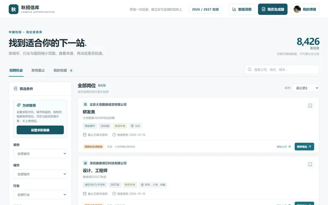Click 秋招专场 tag in 研发类 card
Image resolution: width=328 pixels, height=205 pixels.
(120, 126)
